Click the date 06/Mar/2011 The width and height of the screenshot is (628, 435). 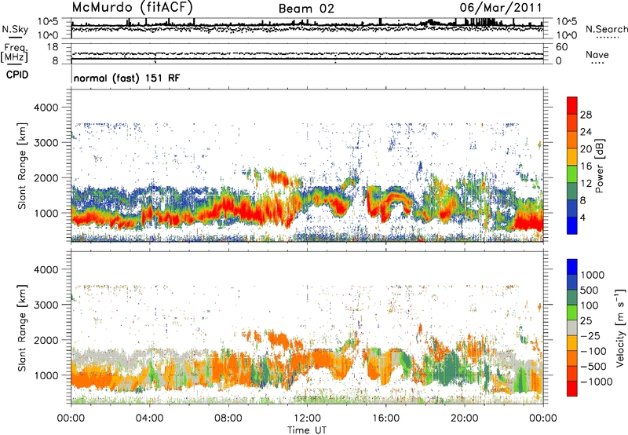pos(501,8)
